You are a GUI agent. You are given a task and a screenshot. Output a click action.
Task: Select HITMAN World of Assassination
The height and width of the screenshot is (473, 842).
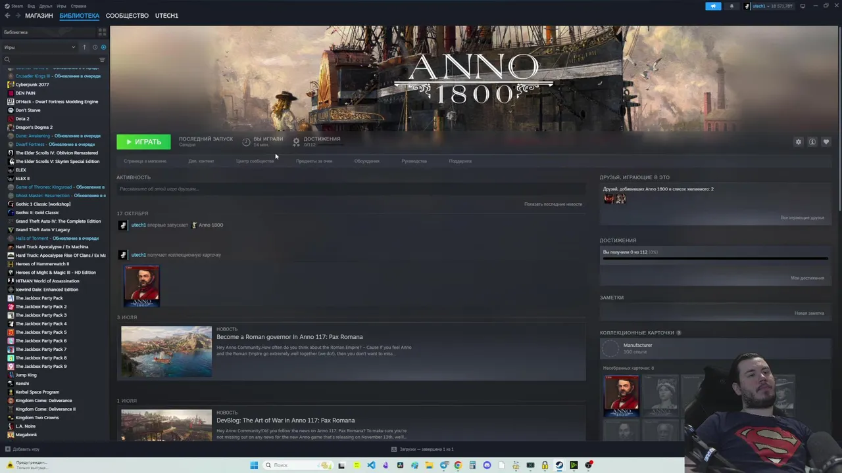[x=47, y=281]
